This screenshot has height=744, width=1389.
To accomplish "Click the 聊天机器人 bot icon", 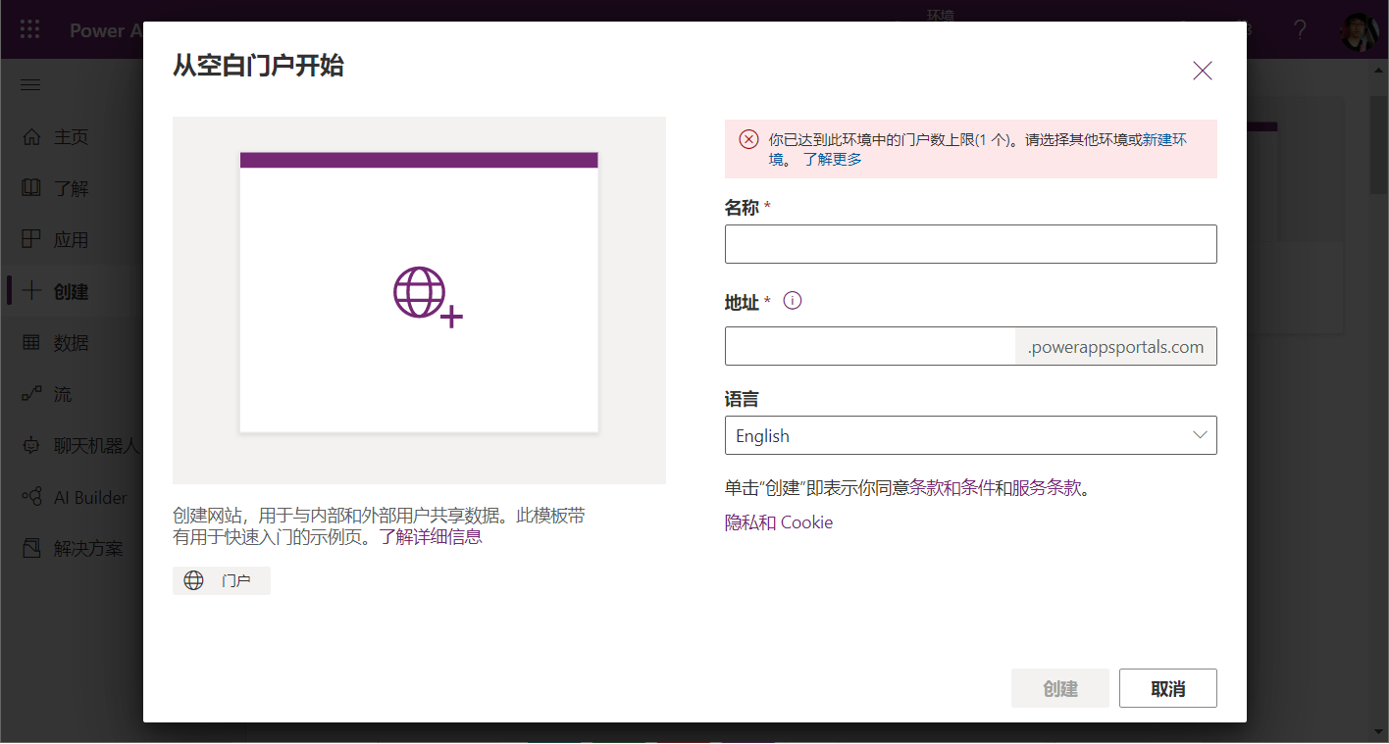I will tap(31, 446).
